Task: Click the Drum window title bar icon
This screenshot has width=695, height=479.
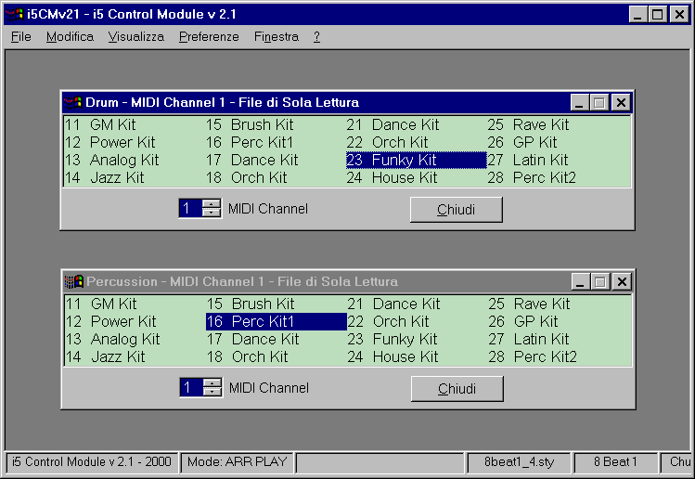Action: point(73,103)
